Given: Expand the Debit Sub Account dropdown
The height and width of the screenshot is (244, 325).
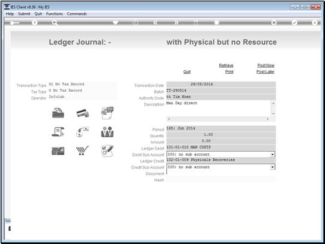Looking at the screenshot, I should pos(272,155).
